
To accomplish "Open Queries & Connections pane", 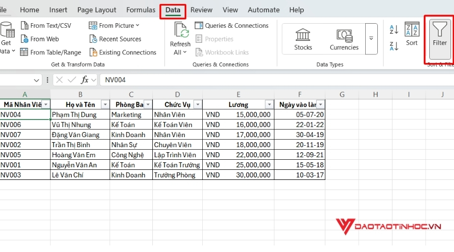I will tap(232, 26).
